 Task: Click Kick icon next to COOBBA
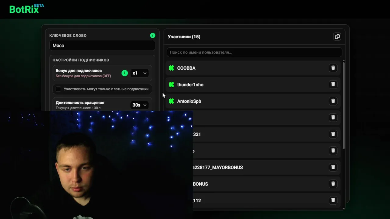(x=172, y=68)
